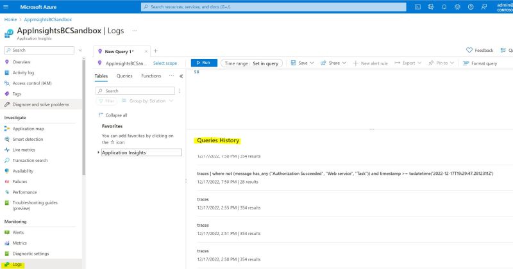This screenshot has width=513, height=269.
Task: Open the ellipsis next to Logs title
Action: coord(135,31)
